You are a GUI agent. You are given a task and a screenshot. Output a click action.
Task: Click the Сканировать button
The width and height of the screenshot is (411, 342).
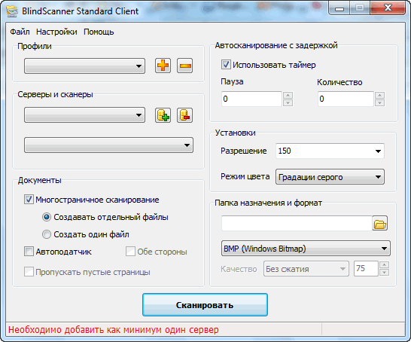pyautogui.click(x=205, y=305)
